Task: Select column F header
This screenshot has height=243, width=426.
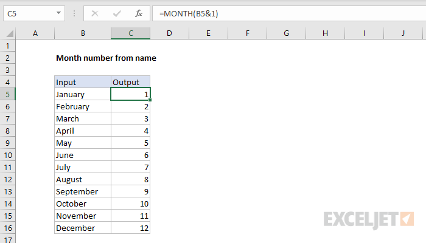Action: pos(247,33)
